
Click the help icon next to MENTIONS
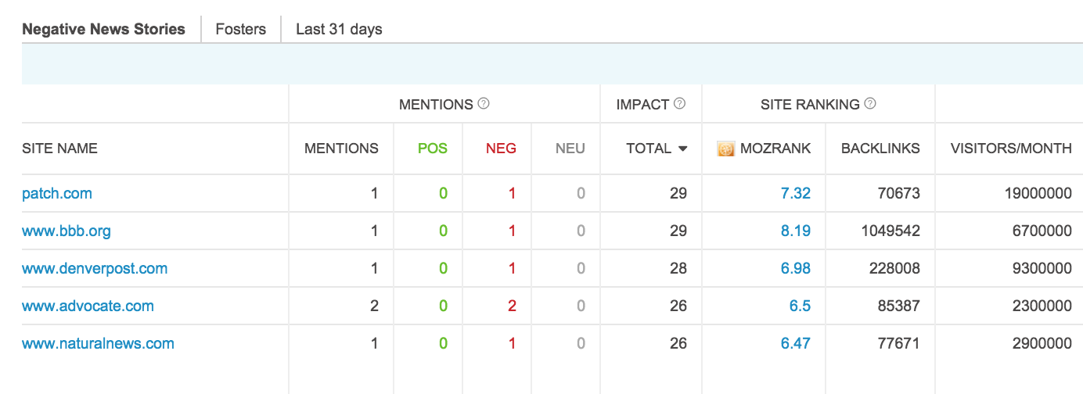pos(484,103)
